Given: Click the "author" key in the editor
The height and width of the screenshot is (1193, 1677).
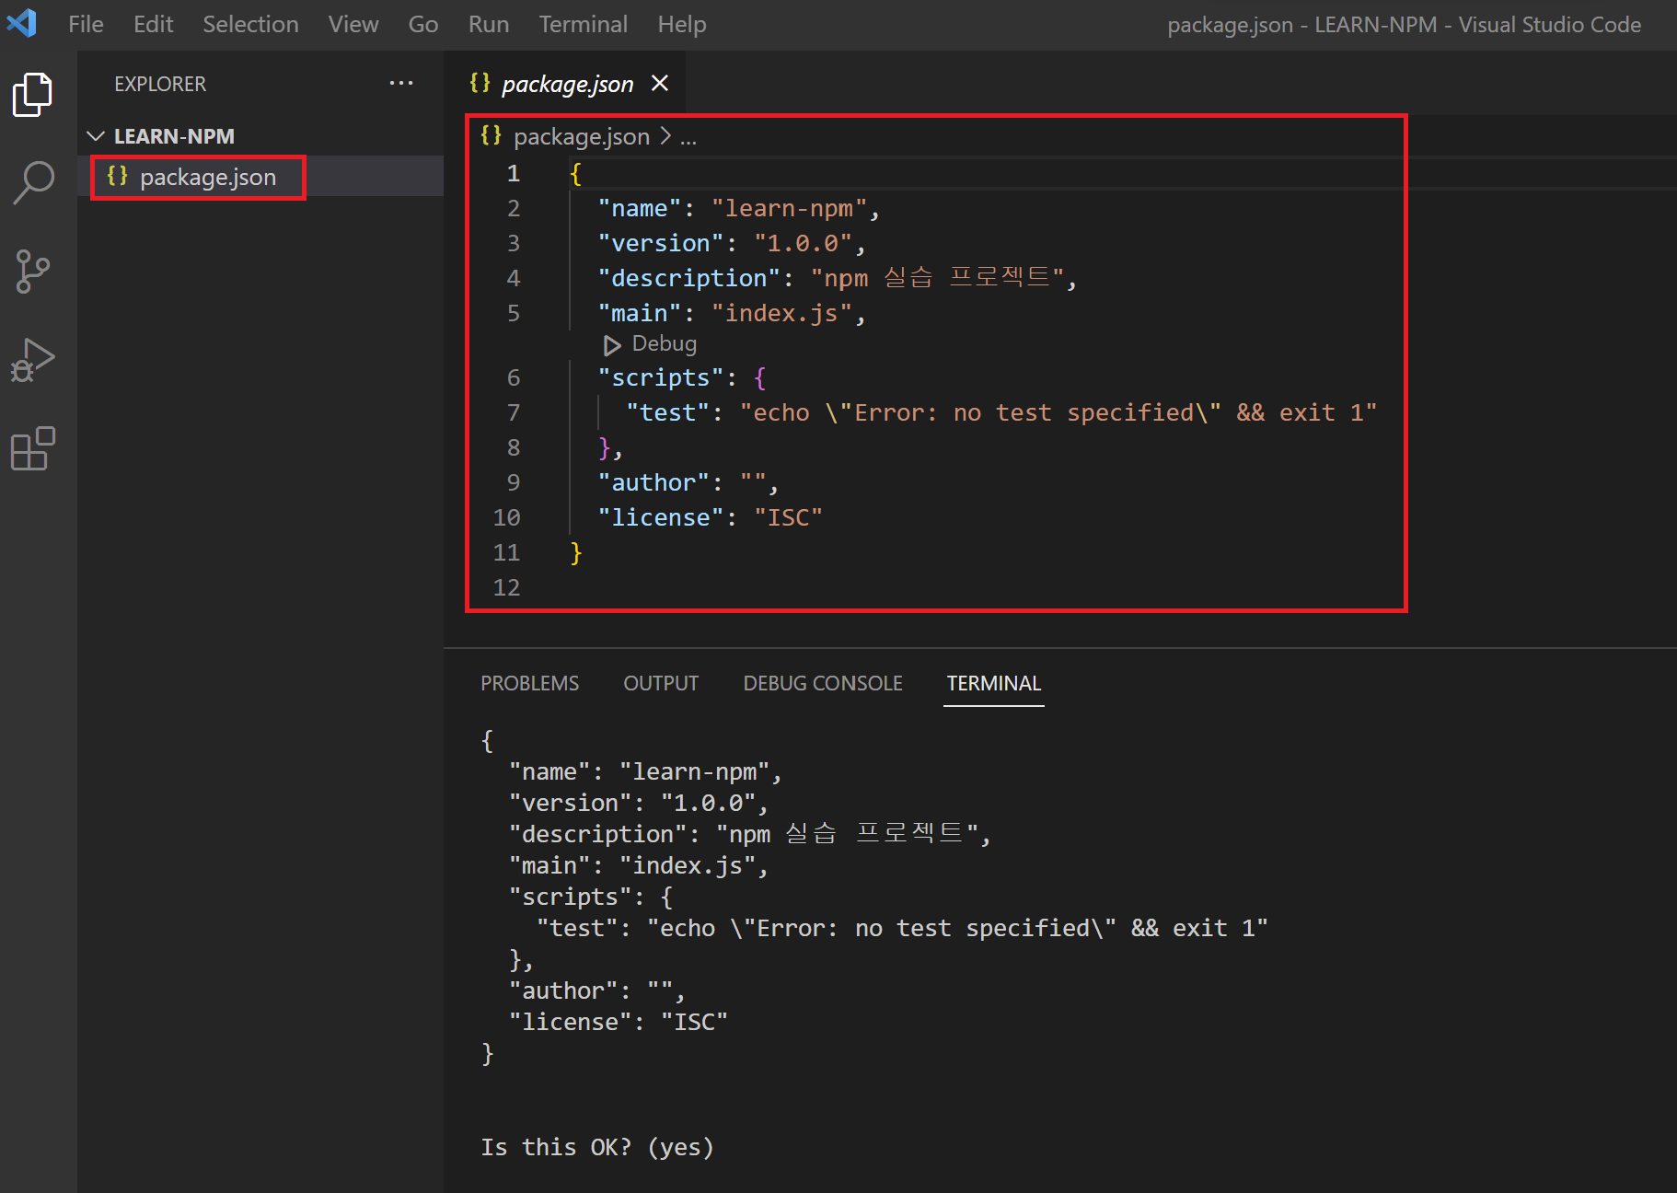Looking at the screenshot, I should [653, 483].
